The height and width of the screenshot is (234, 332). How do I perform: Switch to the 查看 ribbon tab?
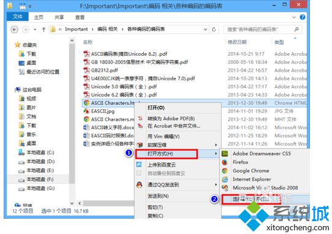80,17
